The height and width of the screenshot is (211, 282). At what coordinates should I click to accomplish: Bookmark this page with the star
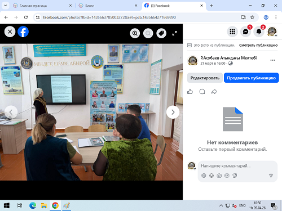(252, 17)
